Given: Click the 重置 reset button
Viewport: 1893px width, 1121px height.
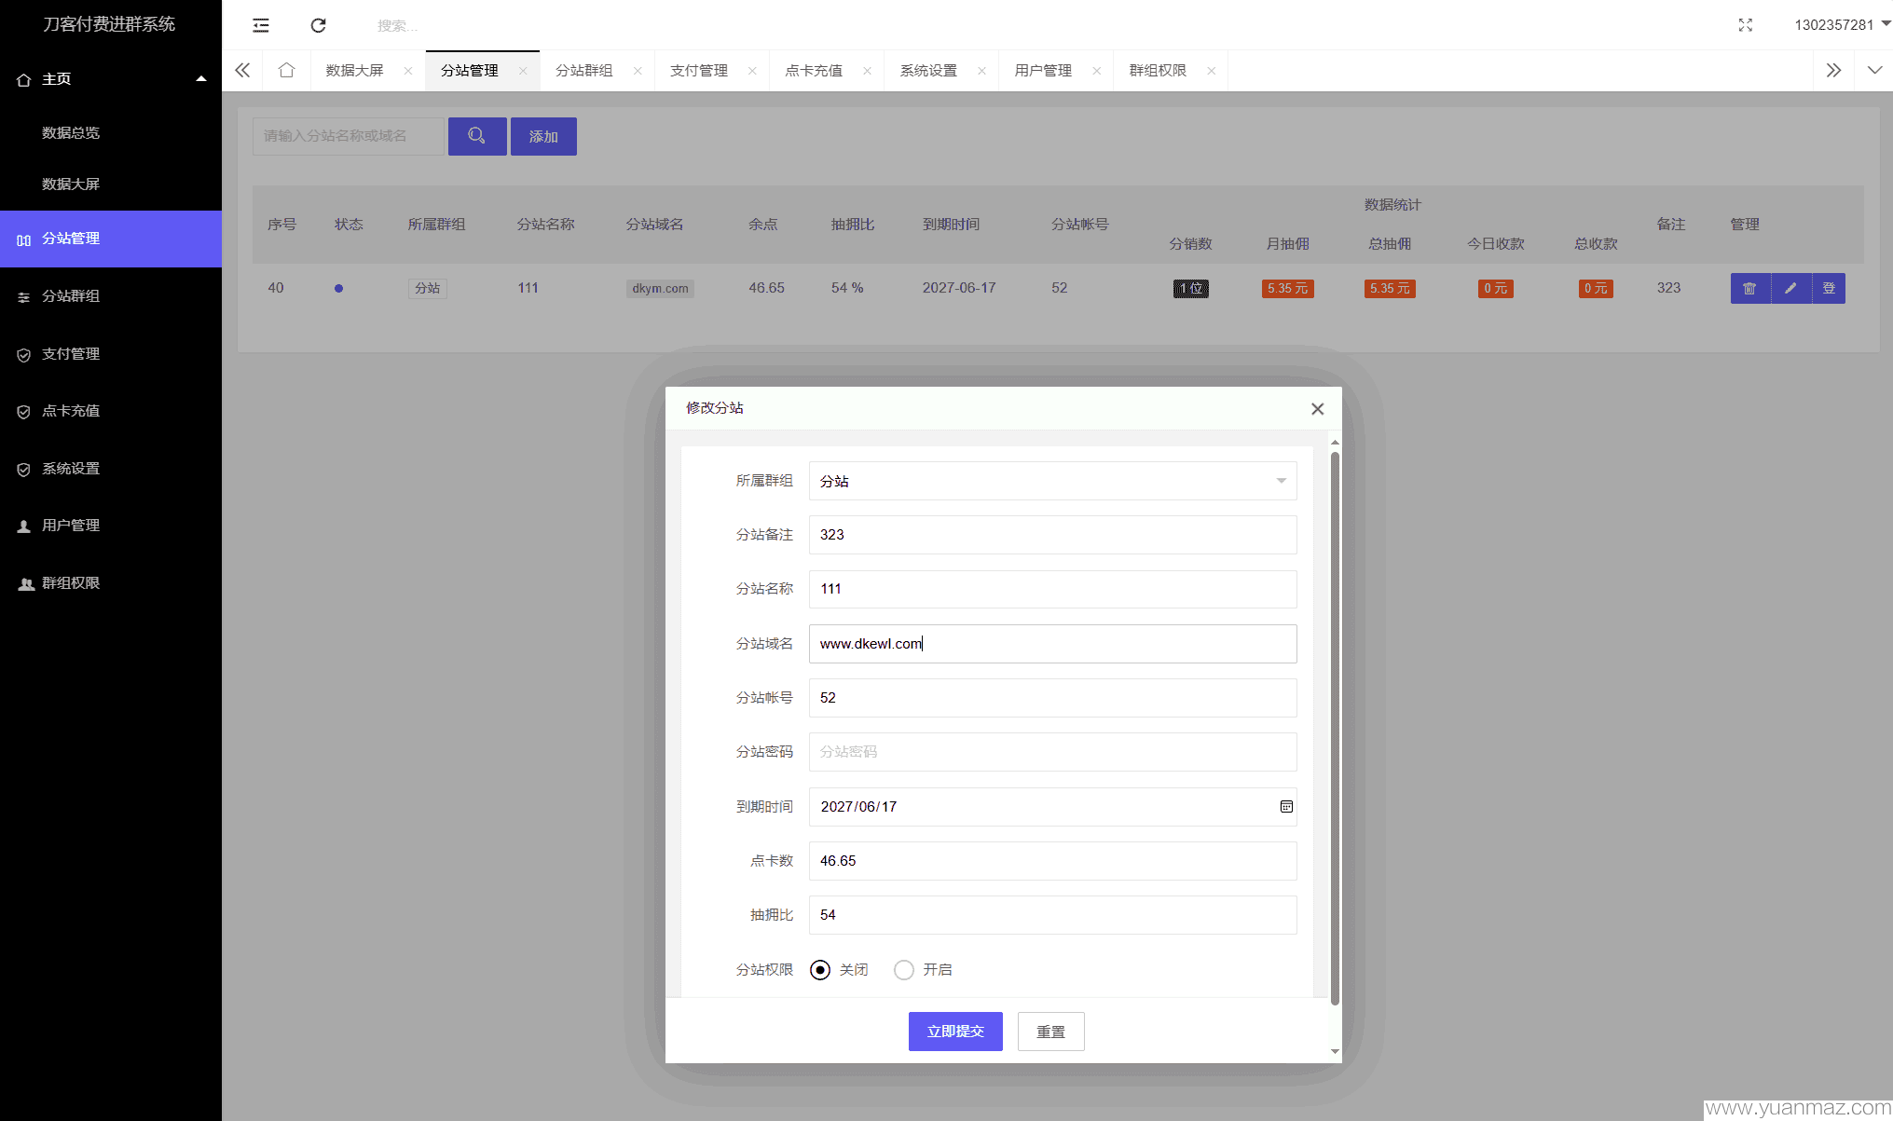Looking at the screenshot, I should (x=1050, y=1032).
